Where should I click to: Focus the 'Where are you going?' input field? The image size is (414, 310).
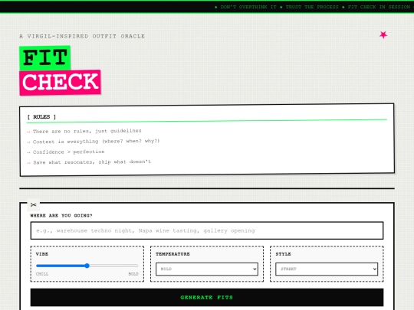pos(207,230)
